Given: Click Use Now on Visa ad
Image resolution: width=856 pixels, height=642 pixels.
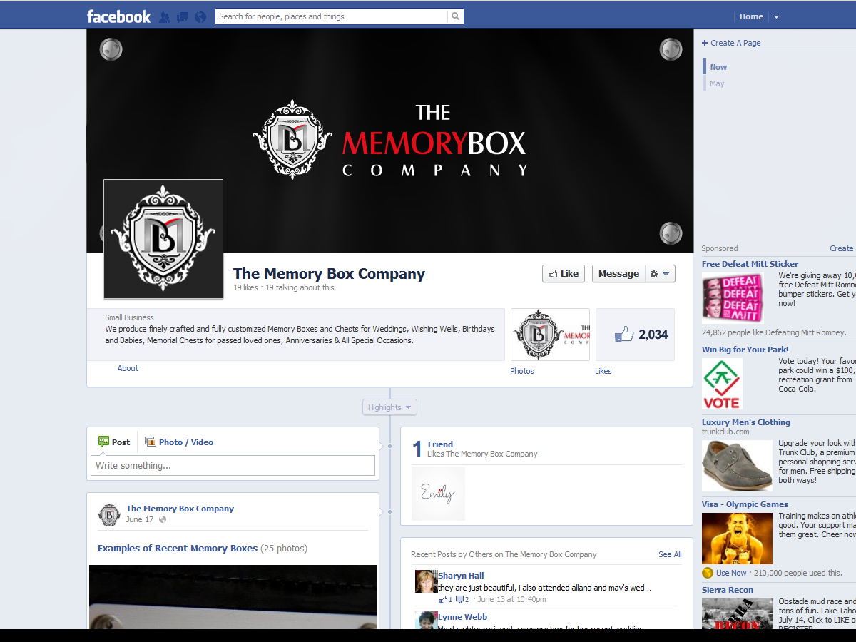Looking at the screenshot, I should click(x=731, y=573).
